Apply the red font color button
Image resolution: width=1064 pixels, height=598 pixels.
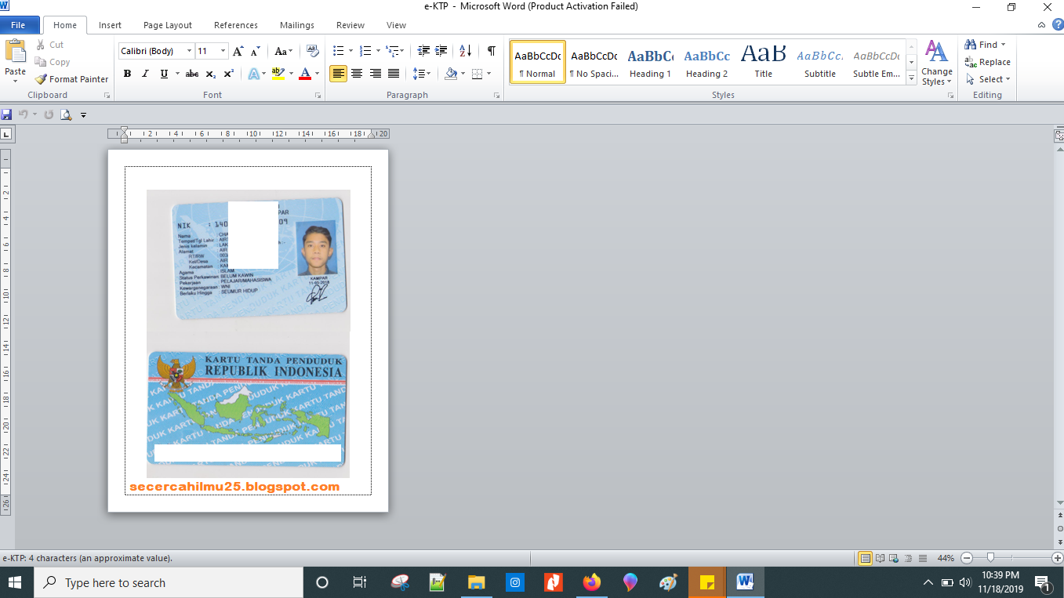click(x=306, y=74)
